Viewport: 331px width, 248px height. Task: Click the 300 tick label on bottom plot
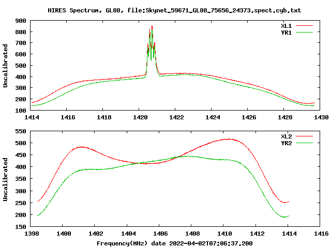coord(21,191)
